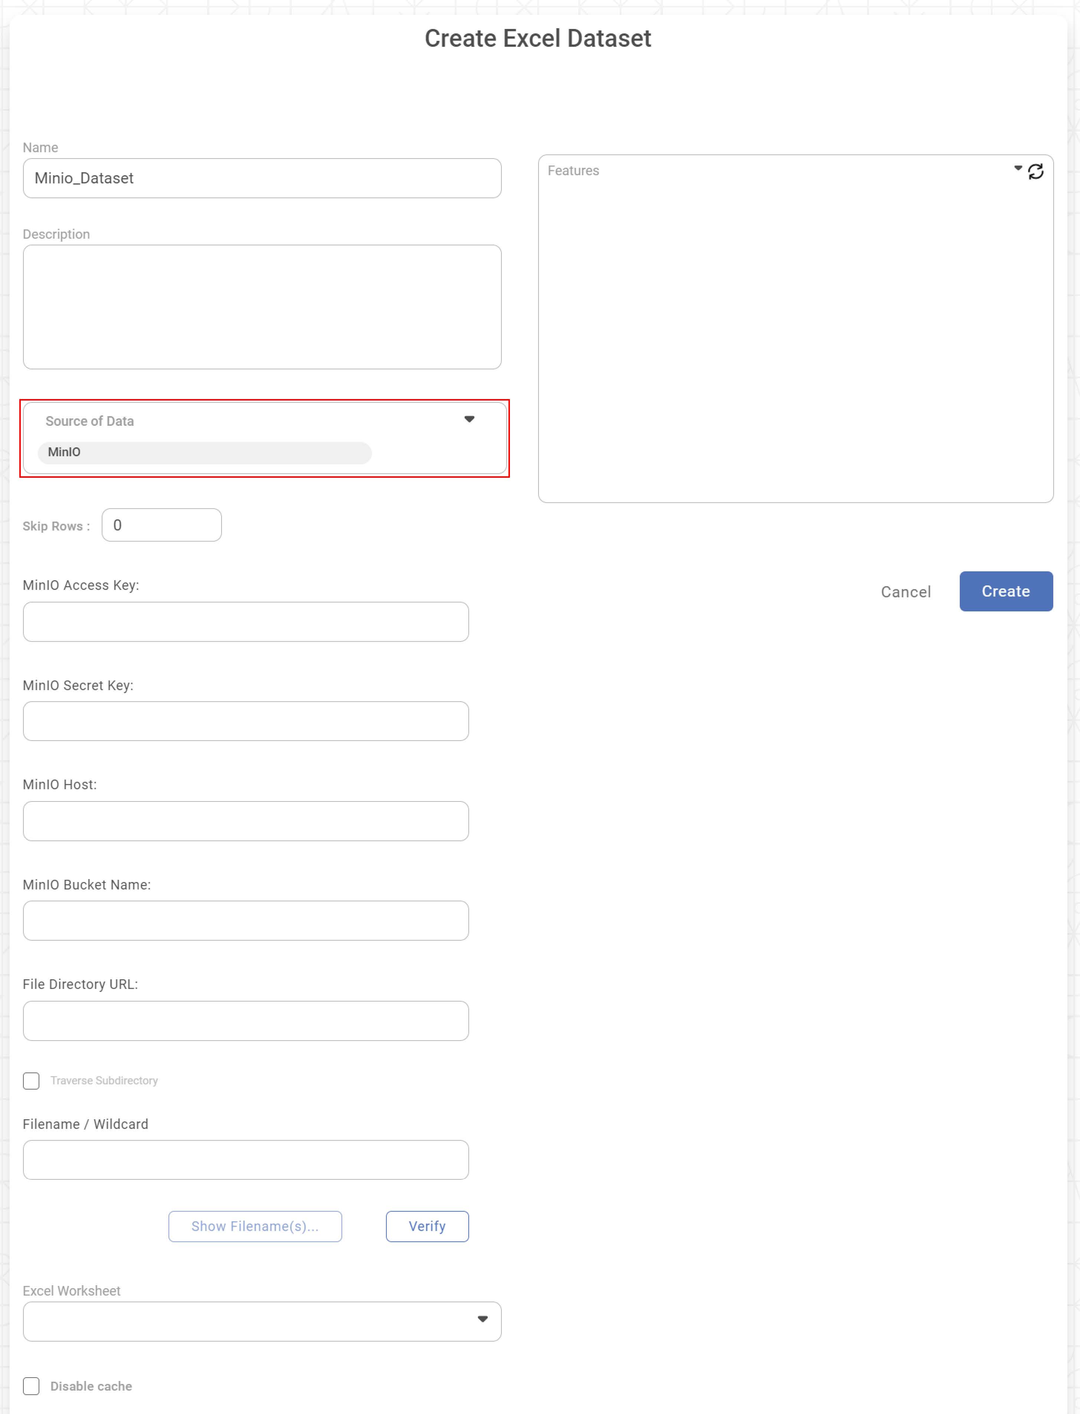
Task: Click inside the Description text area
Action: tap(262, 307)
